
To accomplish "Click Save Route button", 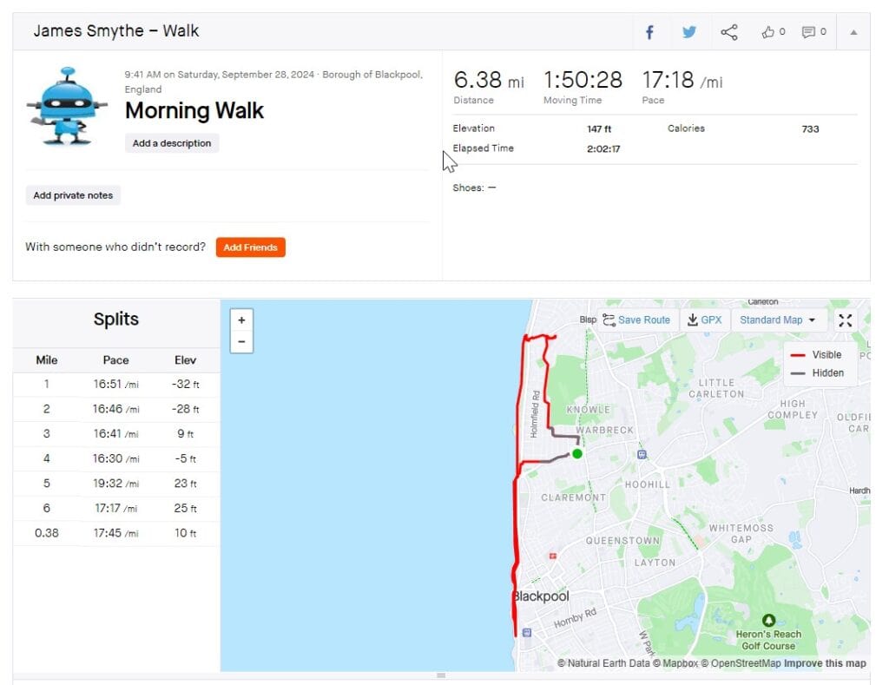I will 636,320.
